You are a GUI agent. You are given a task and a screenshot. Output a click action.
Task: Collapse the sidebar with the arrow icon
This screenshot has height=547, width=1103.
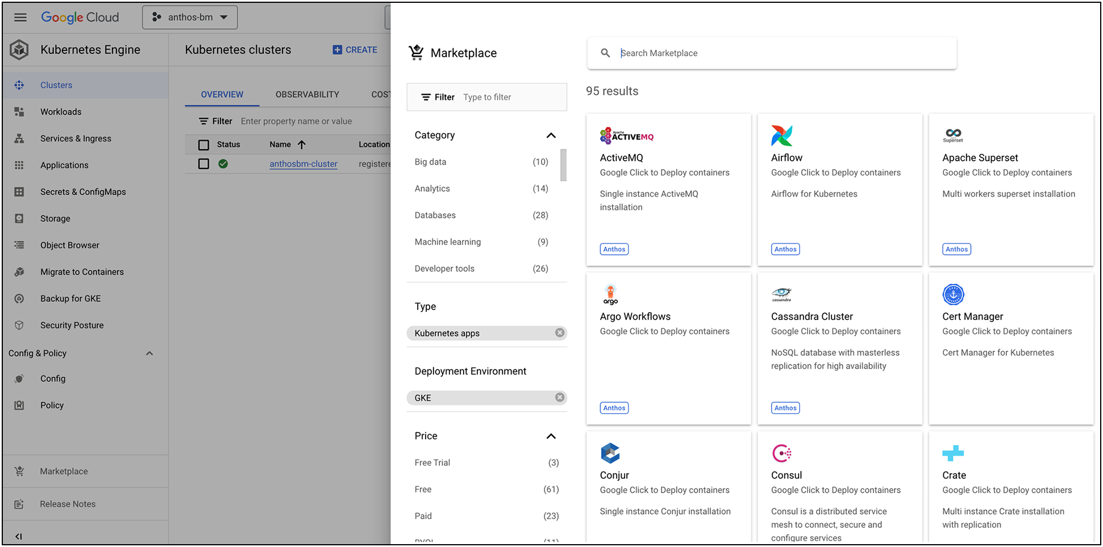click(x=19, y=536)
